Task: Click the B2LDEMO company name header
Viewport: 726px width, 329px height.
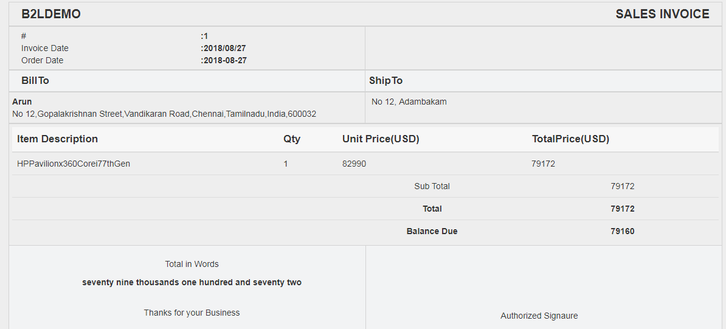Action: [51, 14]
